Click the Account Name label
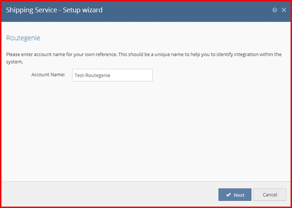 tap(48, 75)
